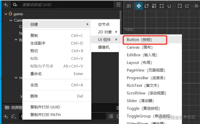200x124 pixels.
Task: Expand the collapsed node near bottom of hierarchy
Action: point(21,97)
